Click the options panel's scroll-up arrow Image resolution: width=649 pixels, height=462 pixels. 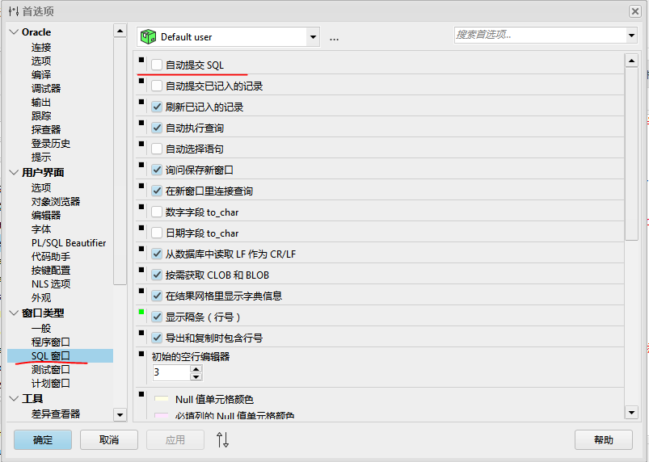coord(631,61)
